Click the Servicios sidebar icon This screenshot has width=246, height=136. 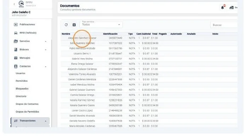[16, 41]
